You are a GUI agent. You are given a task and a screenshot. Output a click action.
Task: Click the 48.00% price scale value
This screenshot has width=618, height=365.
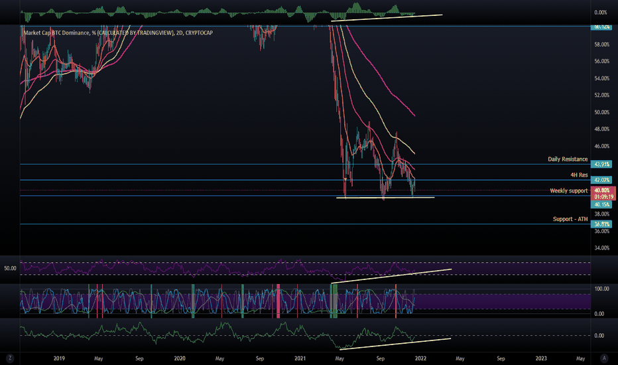tap(602, 129)
